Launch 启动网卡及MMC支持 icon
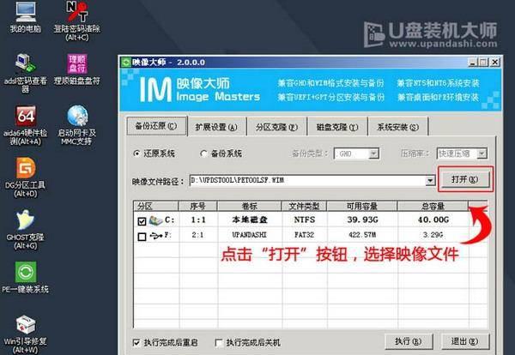515x355 pixels. 77,125
